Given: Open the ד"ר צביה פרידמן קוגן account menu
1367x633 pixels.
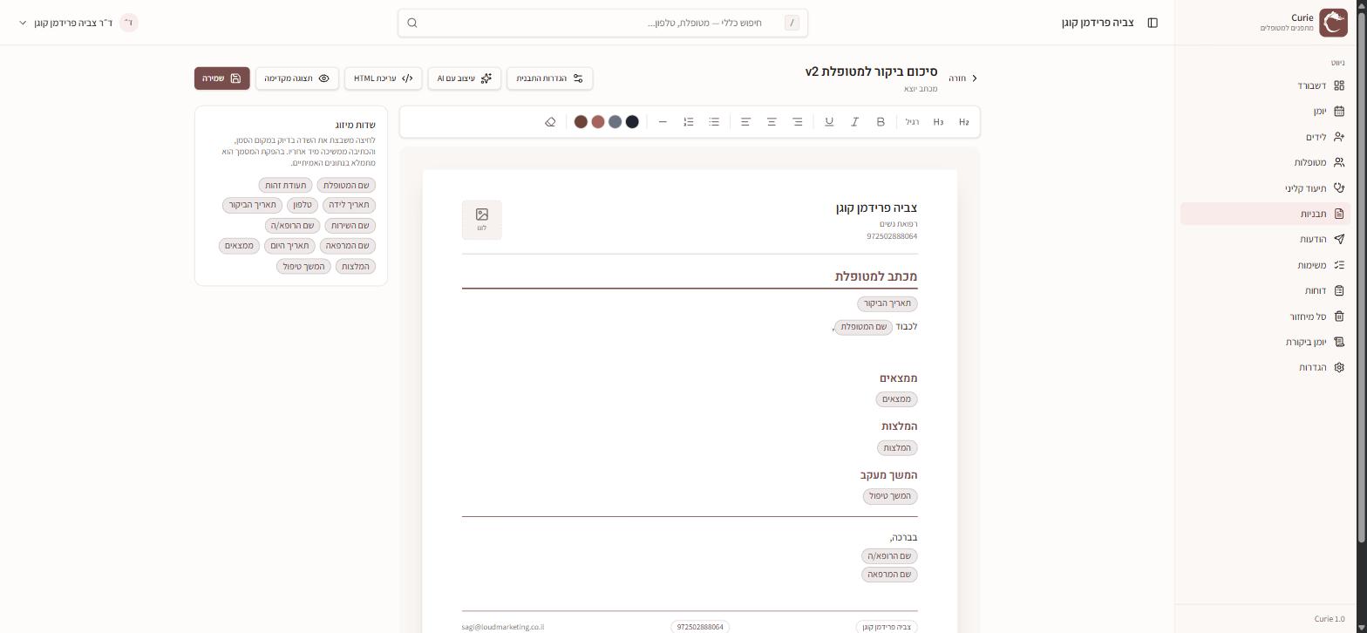Looking at the screenshot, I should (x=78, y=23).
